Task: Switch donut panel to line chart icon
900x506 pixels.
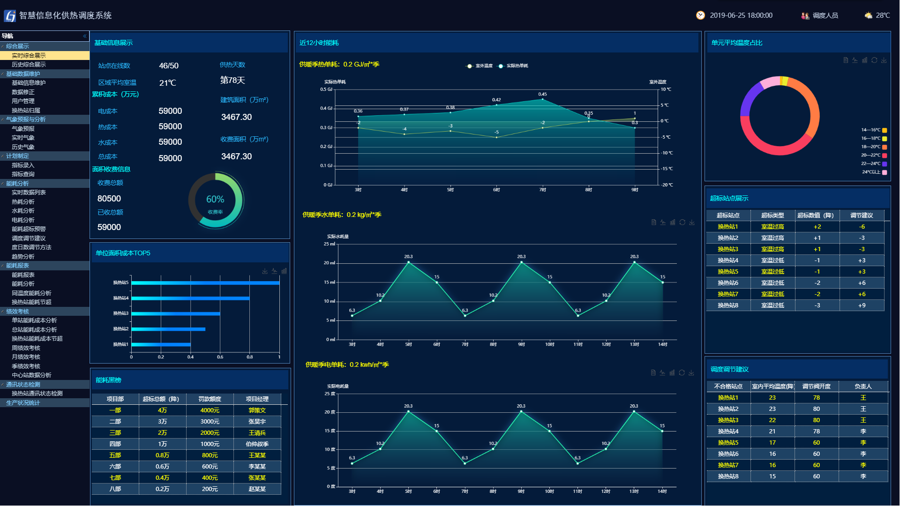Action: tap(855, 60)
